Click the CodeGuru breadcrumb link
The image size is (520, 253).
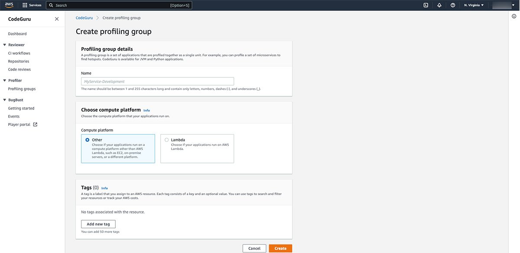pos(84,18)
